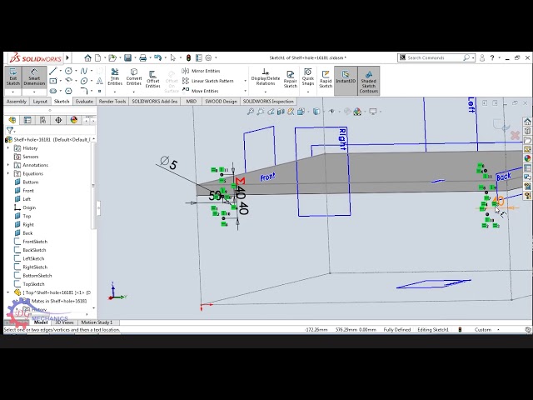533x400 pixels.
Task: Open the SWOOD Design tab
Action: 221,102
